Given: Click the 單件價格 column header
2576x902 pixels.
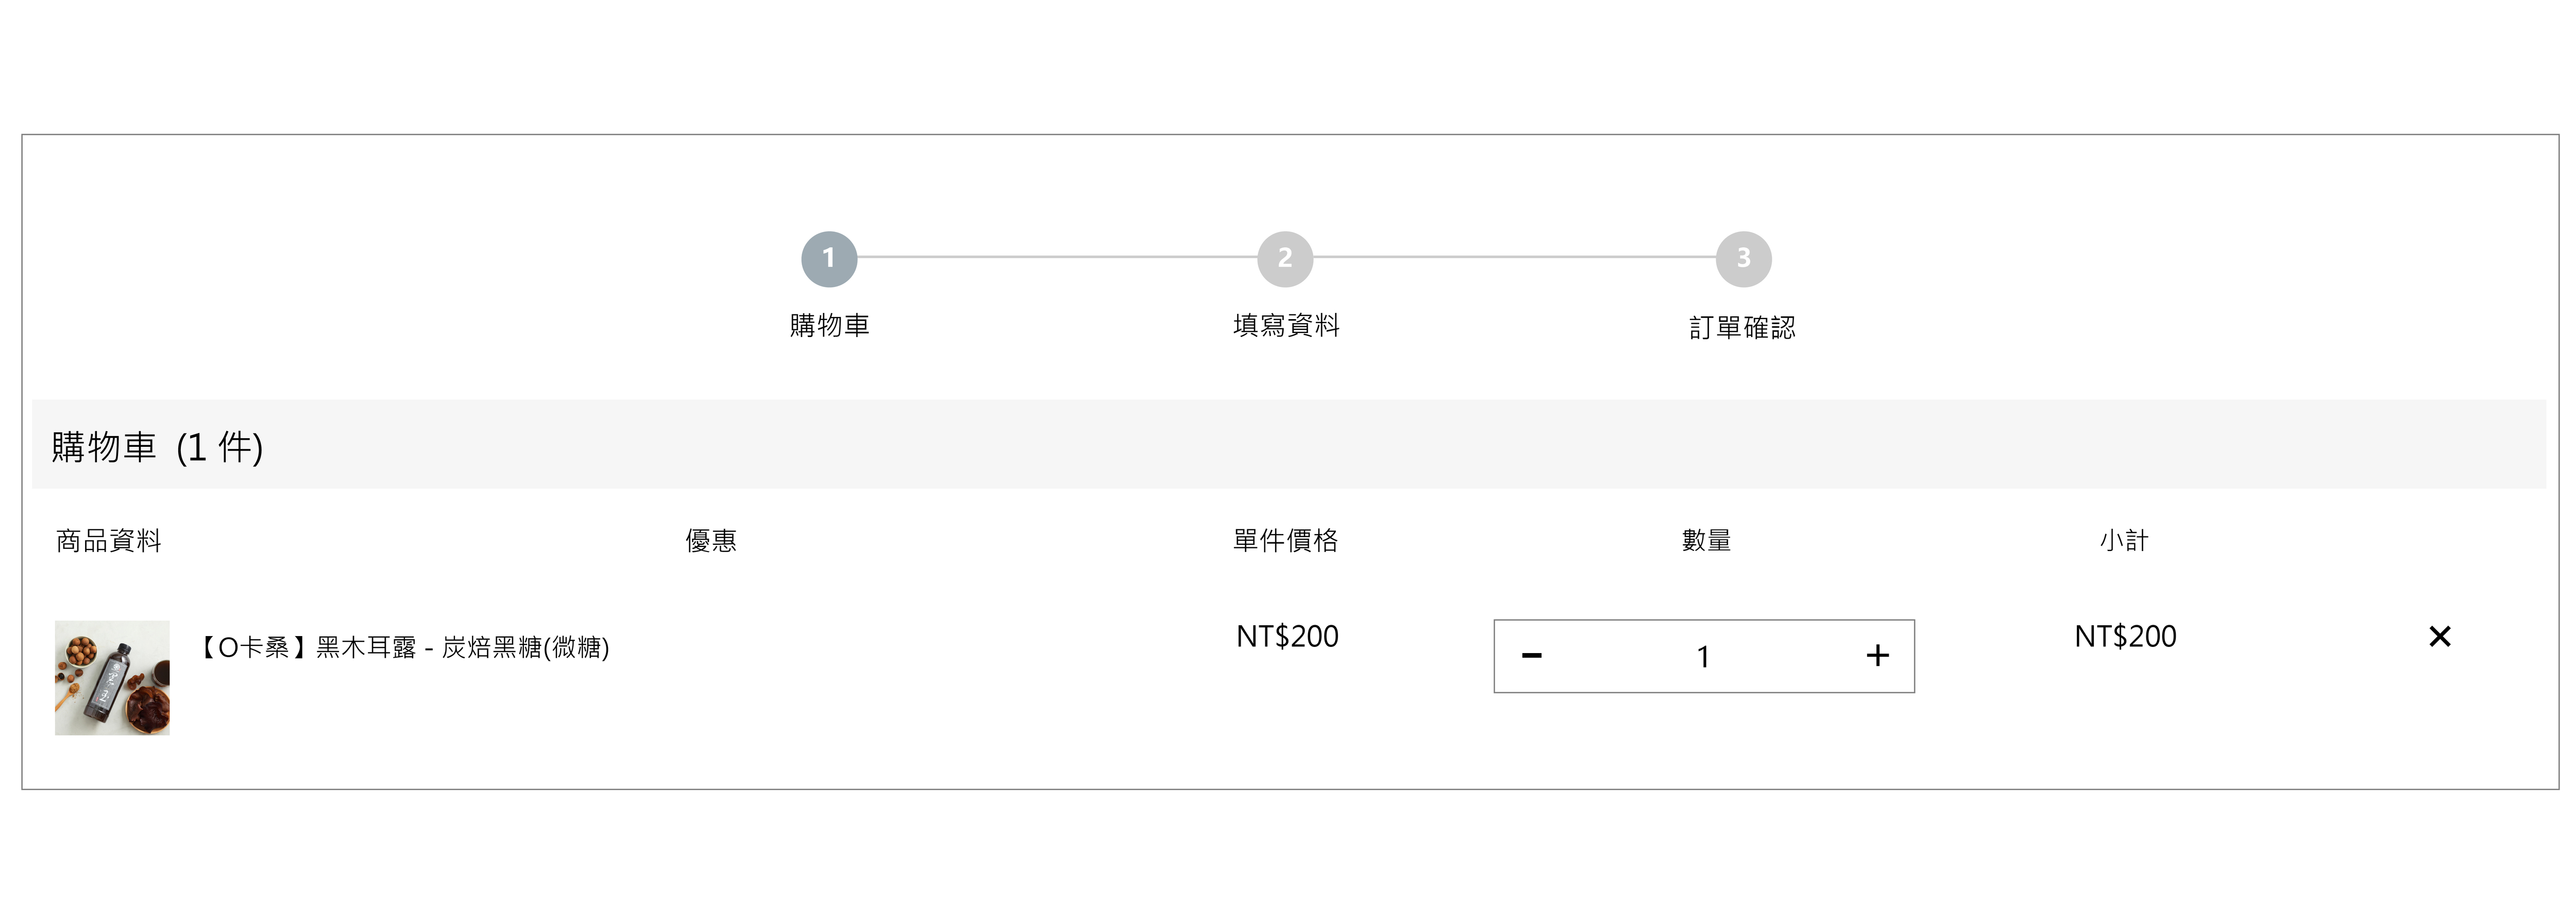Looking at the screenshot, I should (x=1285, y=541).
